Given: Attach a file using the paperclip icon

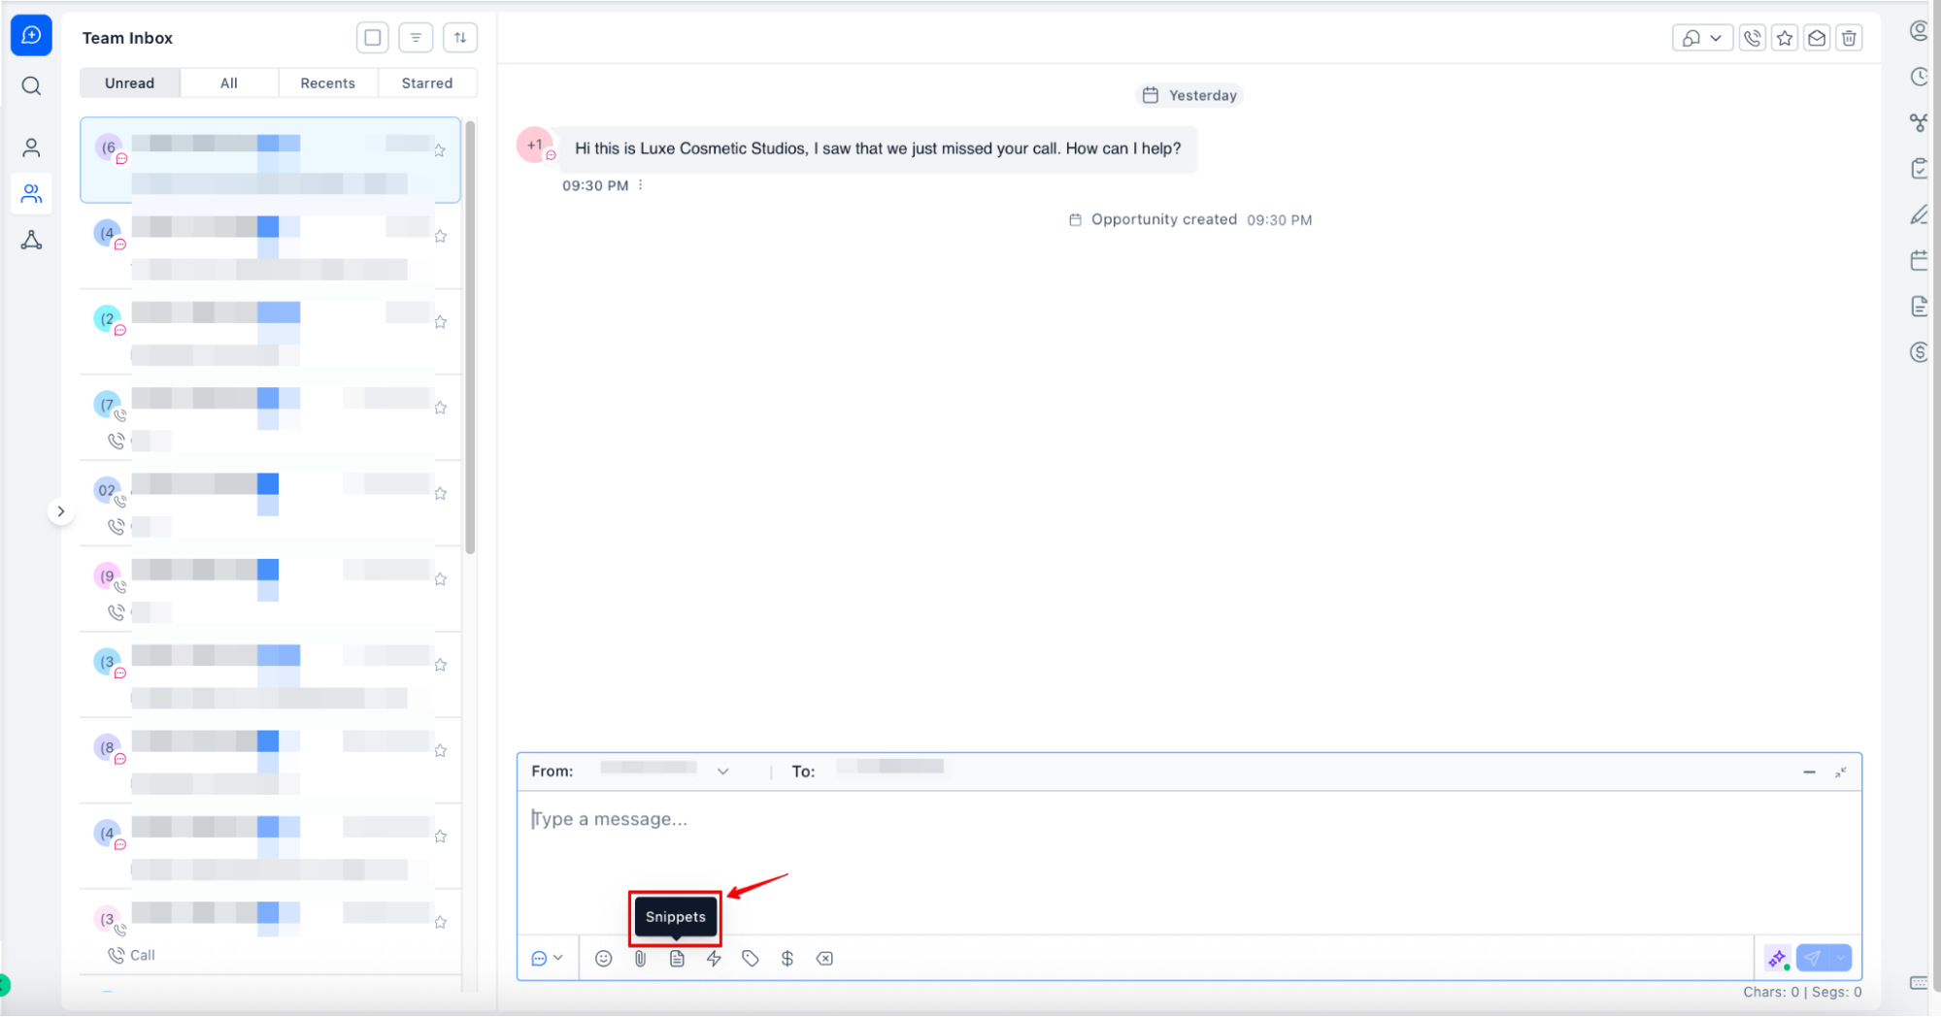Looking at the screenshot, I should pyautogui.click(x=640, y=959).
